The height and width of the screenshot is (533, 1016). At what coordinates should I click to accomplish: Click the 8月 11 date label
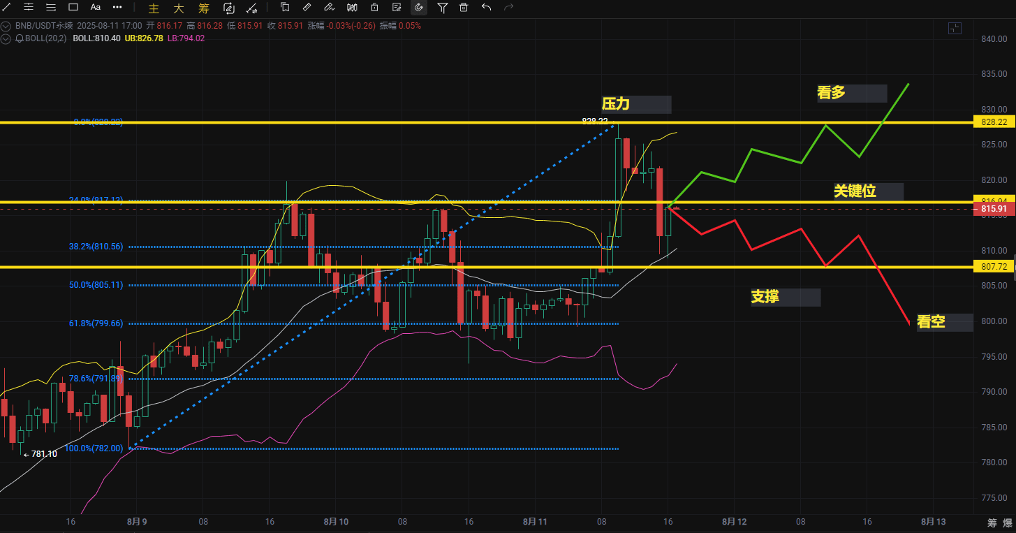click(534, 522)
